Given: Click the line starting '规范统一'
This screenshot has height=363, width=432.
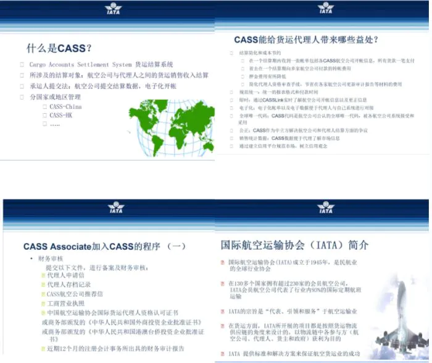Looking at the screenshot, I should pos(278,92).
